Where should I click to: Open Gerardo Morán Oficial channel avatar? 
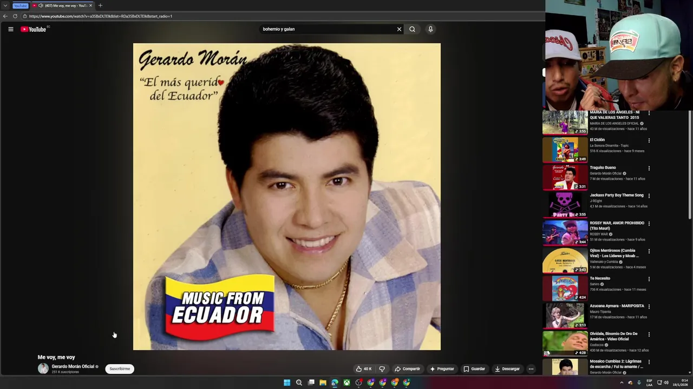click(x=43, y=369)
